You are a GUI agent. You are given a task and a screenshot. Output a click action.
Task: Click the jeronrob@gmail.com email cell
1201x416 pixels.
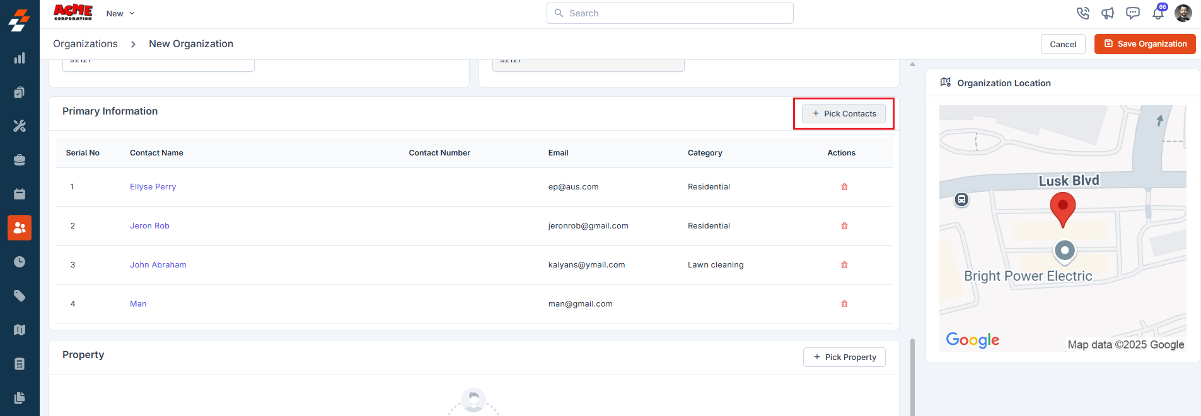[x=588, y=226]
